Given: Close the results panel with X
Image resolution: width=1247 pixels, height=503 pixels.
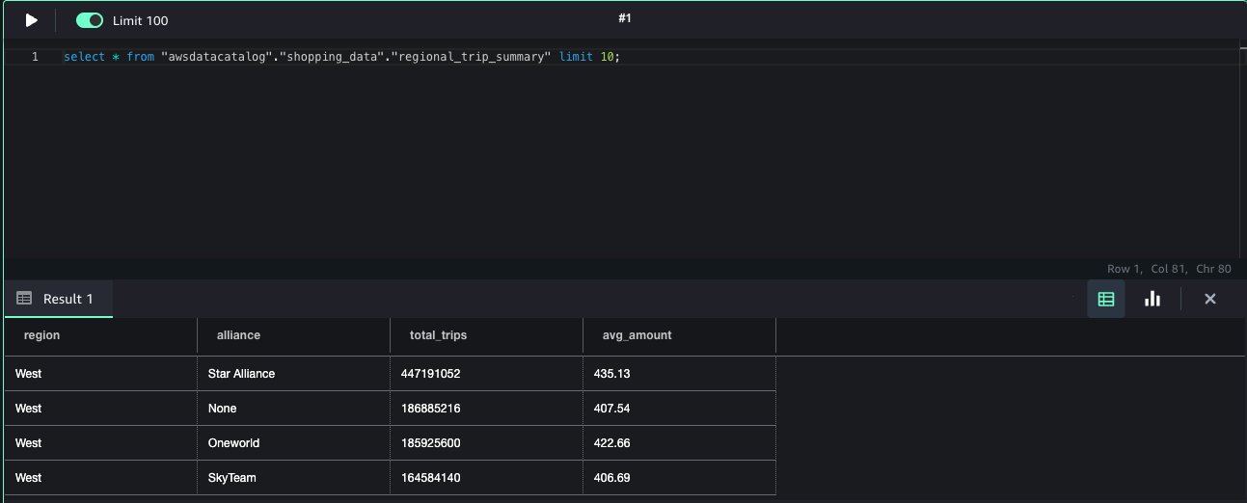Looking at the screenshot, I should click(1210, 299).
